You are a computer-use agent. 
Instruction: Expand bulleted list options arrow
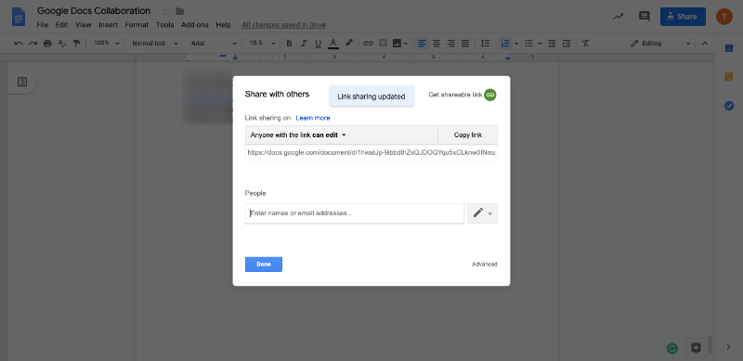[x=541, y=44]
